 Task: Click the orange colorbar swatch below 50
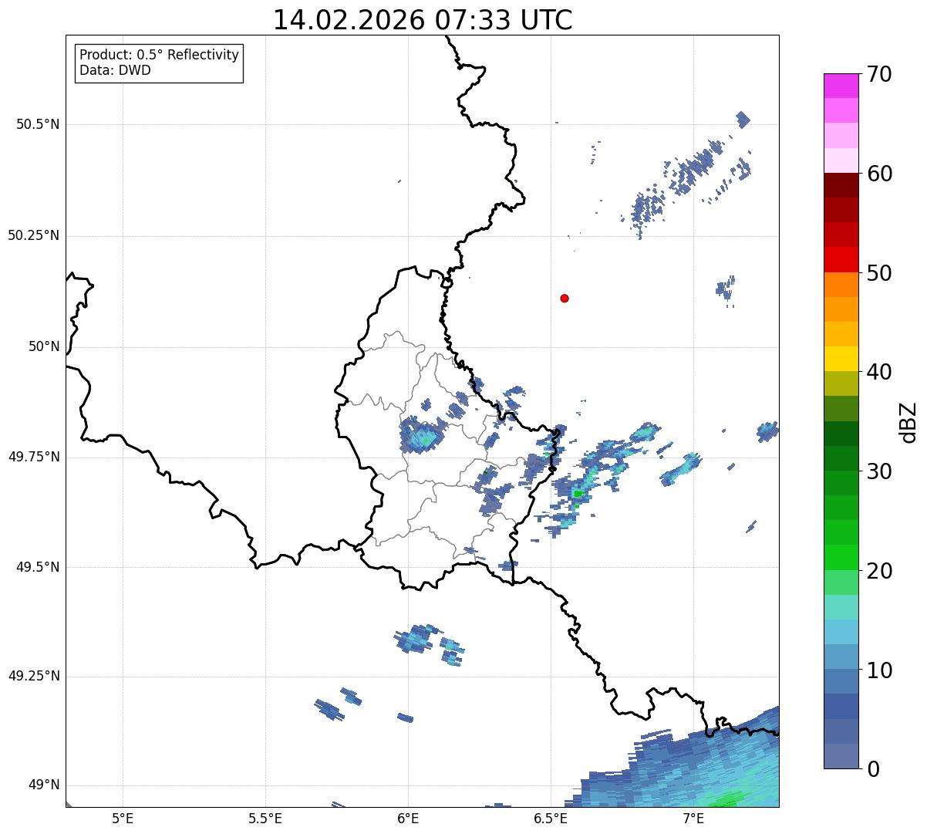click(841, 285)
